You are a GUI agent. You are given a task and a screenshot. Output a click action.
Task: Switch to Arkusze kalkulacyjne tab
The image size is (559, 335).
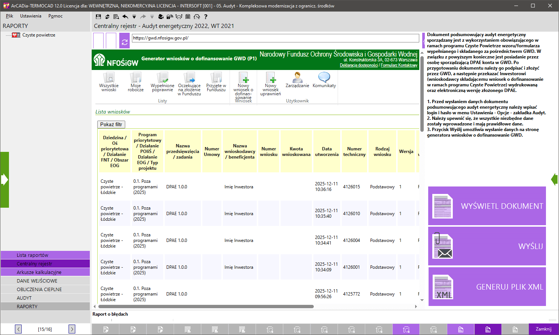tap(39, 272)
